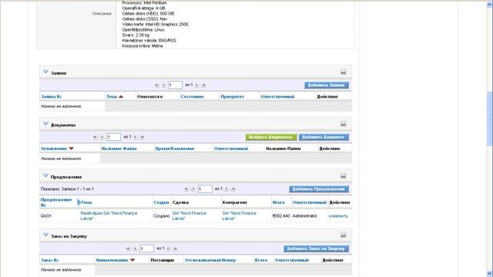Open quote Piedāvājumi SIA "Nord Finance Latvia"
Image resolution: width=493 pixels, height=277 pixels.
[x=109, y=215]
